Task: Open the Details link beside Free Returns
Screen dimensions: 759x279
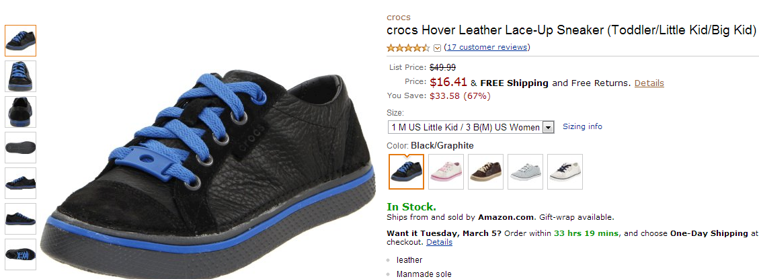Action: (x=649, y=83)
